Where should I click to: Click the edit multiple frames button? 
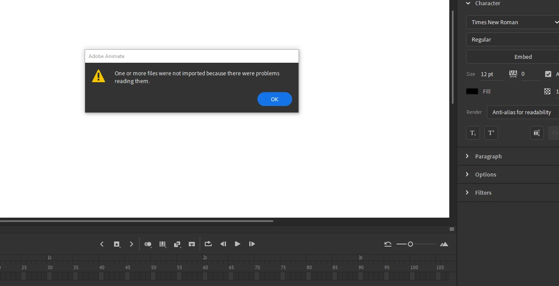point(162,244)
